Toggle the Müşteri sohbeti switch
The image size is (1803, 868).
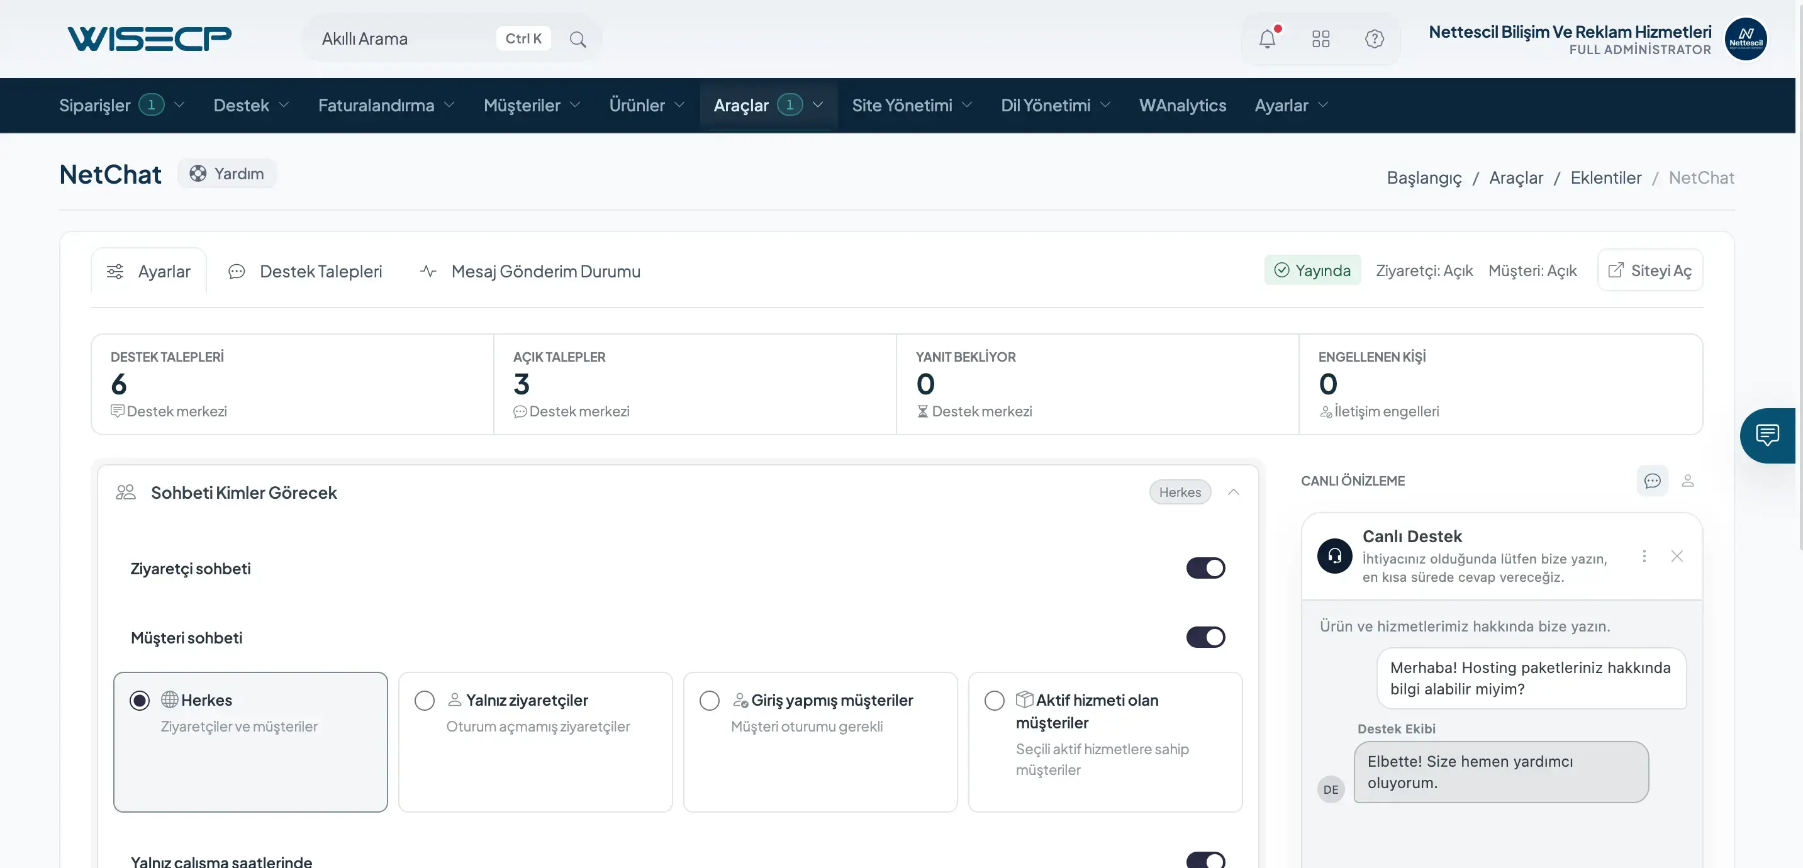[x=1205, y=637]
